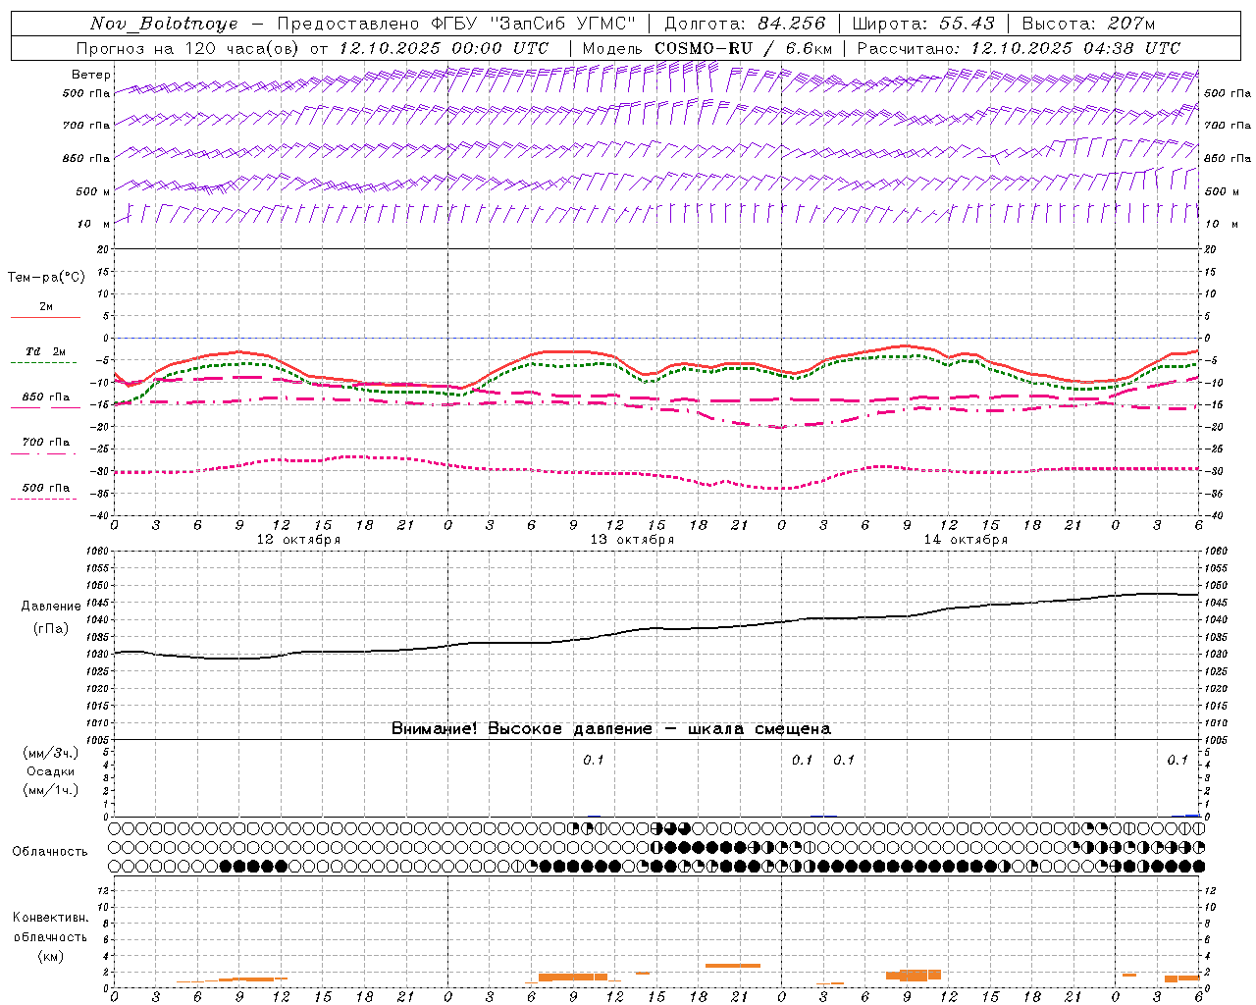Viewport: 1256px width, 1005px height.
Task: Select the longitude value Долгота: 84.256
Action: point(745,24)
